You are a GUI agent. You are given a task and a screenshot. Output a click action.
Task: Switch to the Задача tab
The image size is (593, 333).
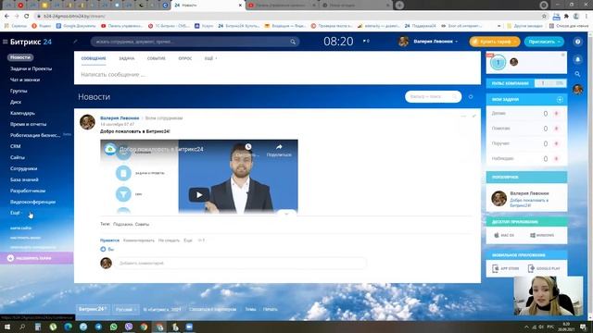click(x=127, y=58)
